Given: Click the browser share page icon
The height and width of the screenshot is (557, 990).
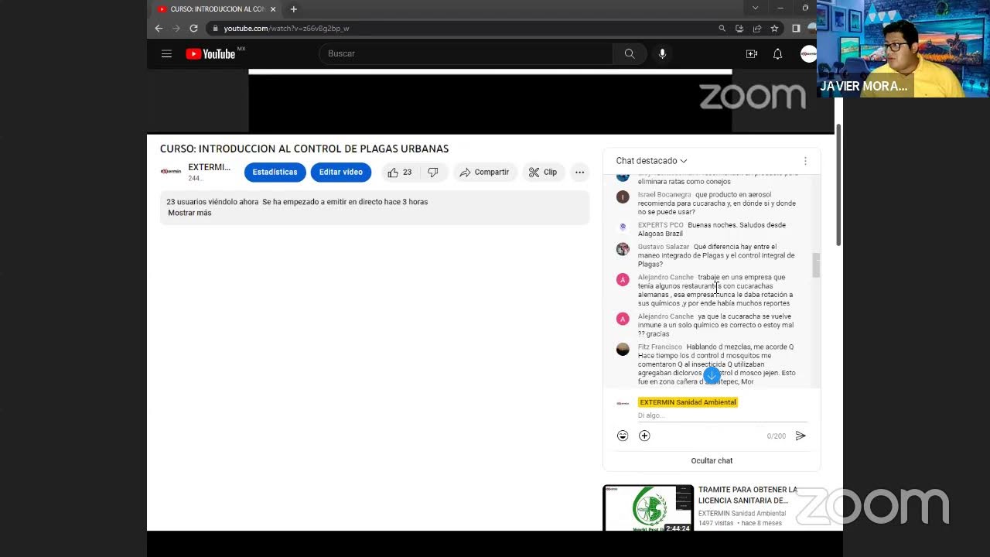Looking at the screenshot, I should point(757,29).
